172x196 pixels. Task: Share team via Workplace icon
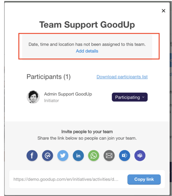47,156
